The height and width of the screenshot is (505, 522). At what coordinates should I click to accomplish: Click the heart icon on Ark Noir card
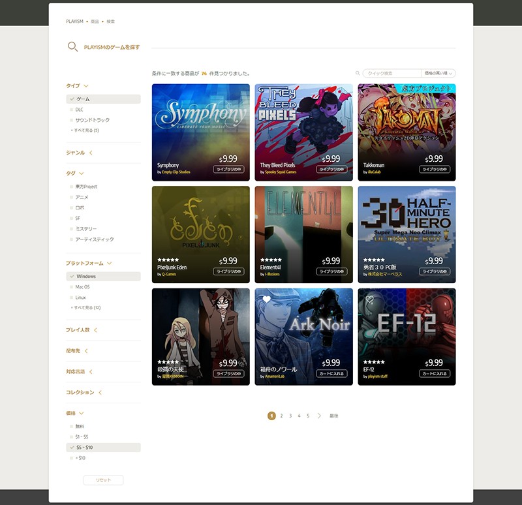coord(266,299)
